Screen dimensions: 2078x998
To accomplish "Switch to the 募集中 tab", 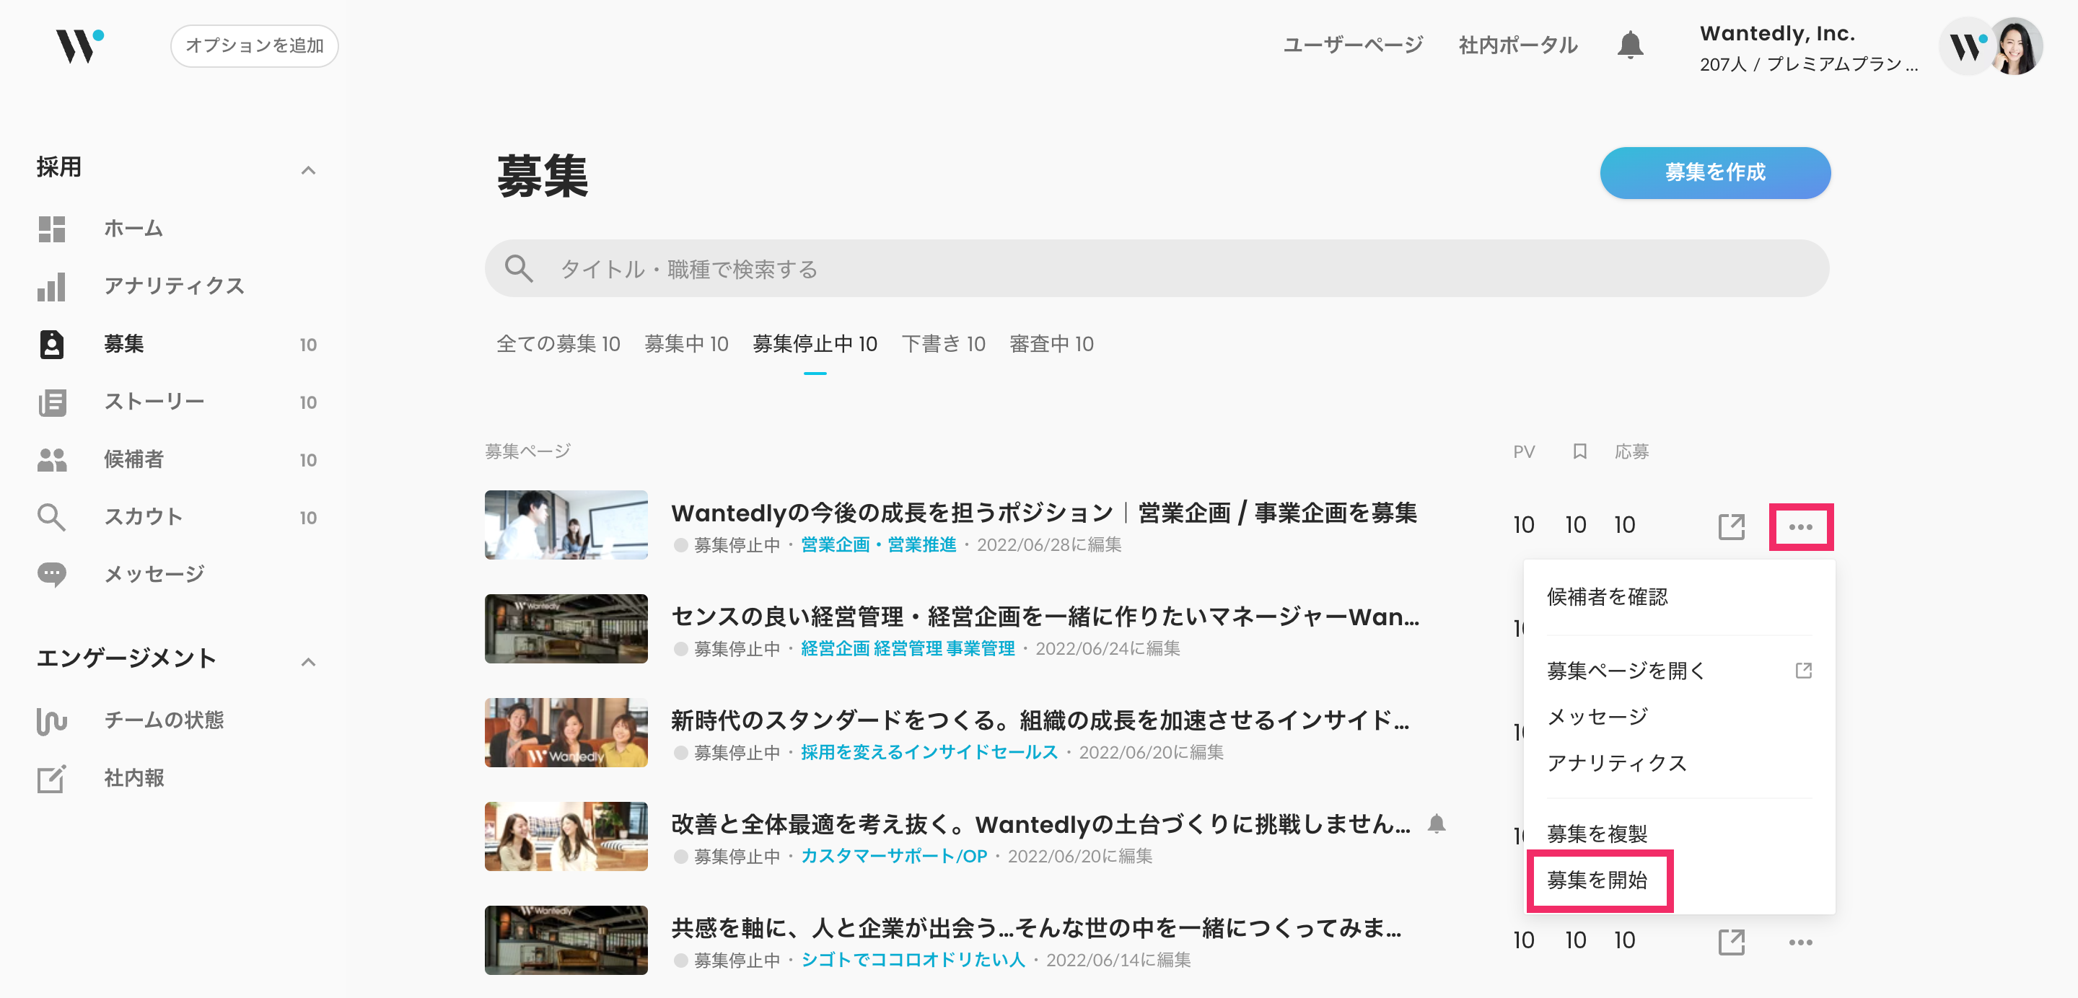I will (686, 344).
